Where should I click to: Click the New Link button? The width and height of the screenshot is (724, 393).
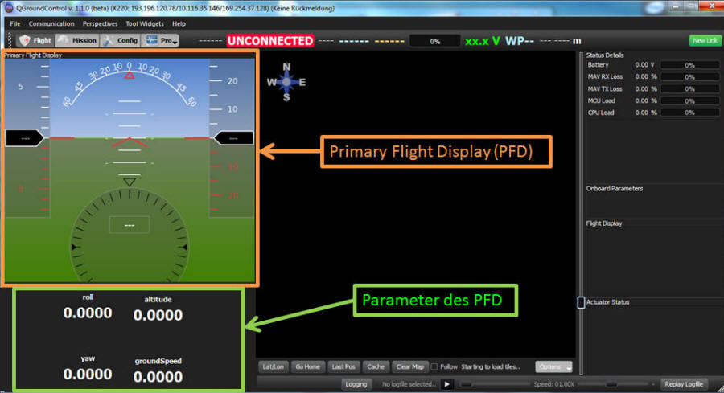pos(705,41)
